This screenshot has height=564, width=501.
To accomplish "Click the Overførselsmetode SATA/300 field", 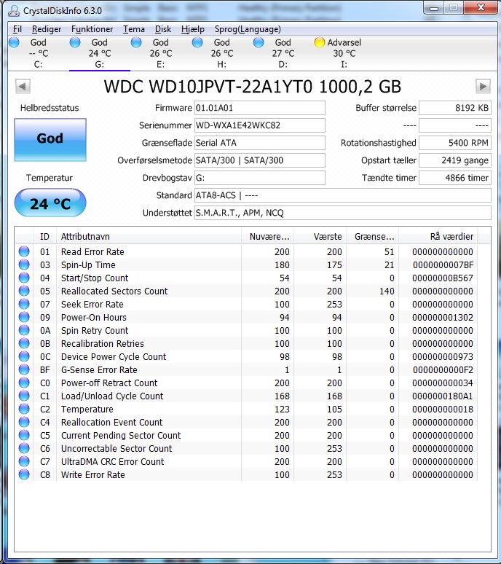I will (260, 160).
